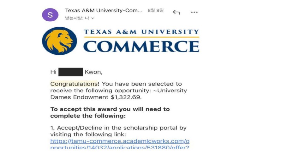Tap the gold lion emblem logo

(x=60, y=41)
